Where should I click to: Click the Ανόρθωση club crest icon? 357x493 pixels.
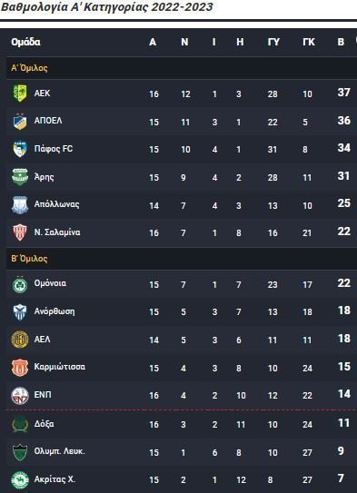[20, 312]
